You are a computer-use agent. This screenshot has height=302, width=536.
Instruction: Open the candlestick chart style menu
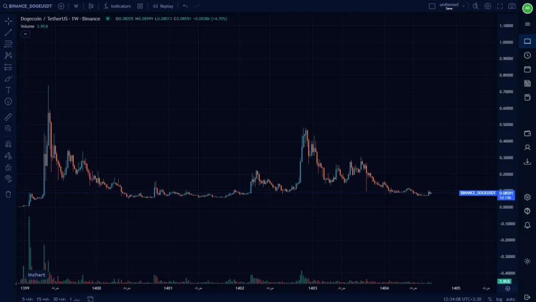(x=91, y=6)
